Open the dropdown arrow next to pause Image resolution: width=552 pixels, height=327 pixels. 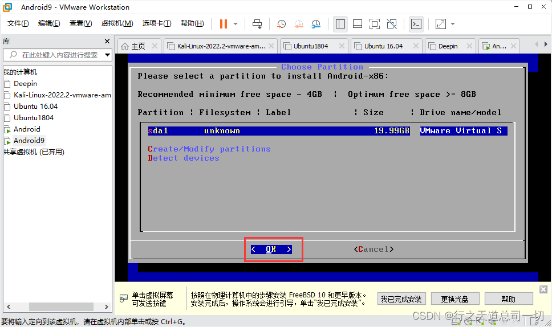[236, 24]
